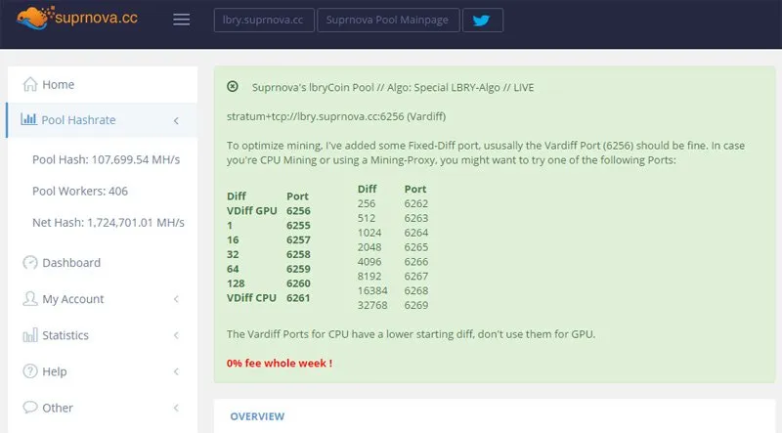
Task: Click port 6260 in the table
Action: (x=298, y=282)
